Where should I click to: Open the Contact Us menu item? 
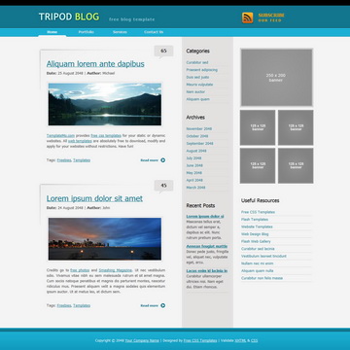[x=154, y=32]
